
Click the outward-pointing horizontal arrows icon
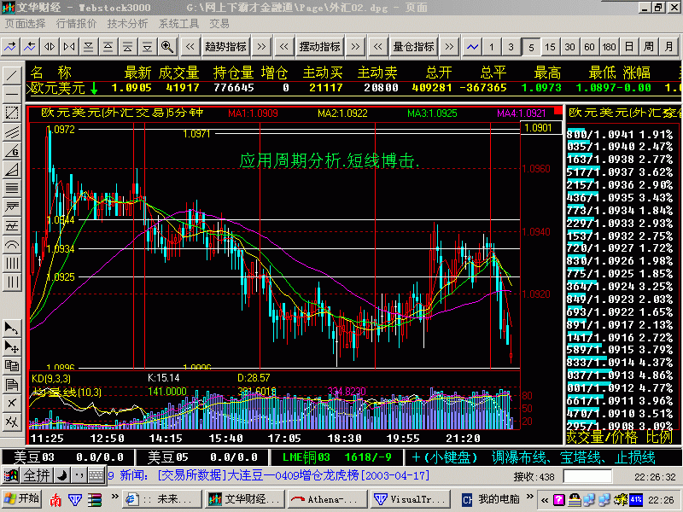[x=50, y=46]
